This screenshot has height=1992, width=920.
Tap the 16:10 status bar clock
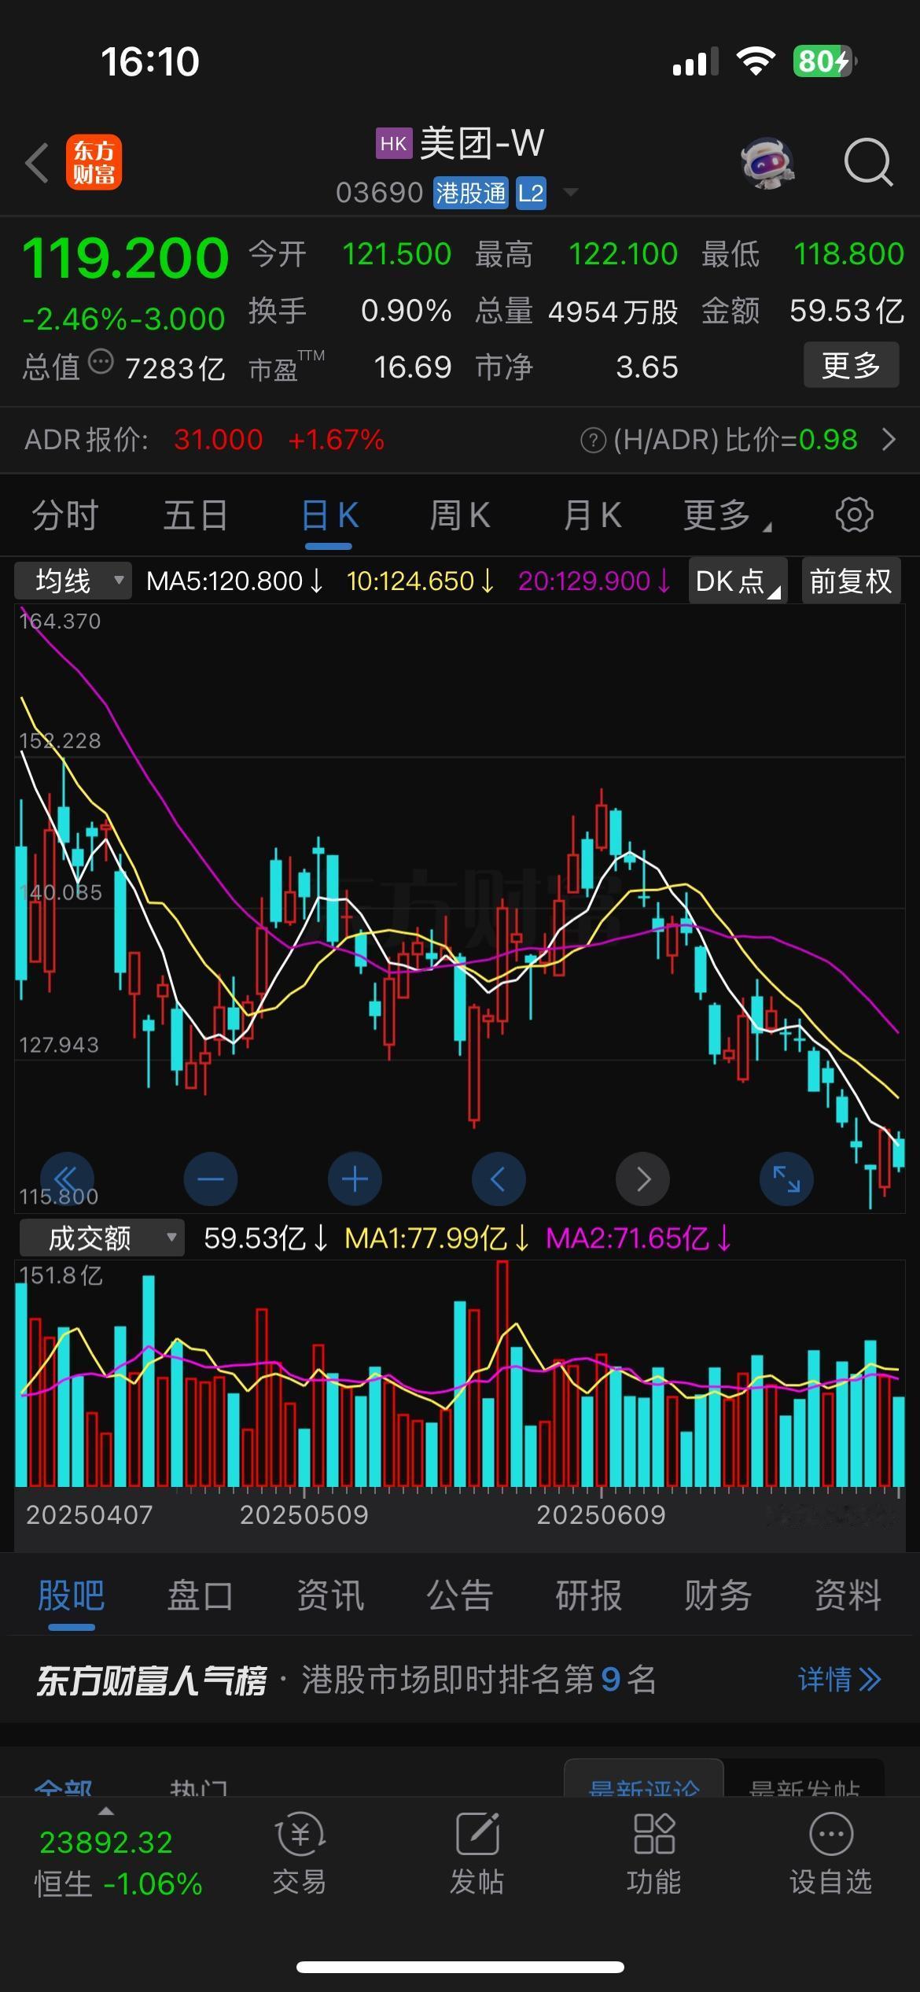click(150, 61)
